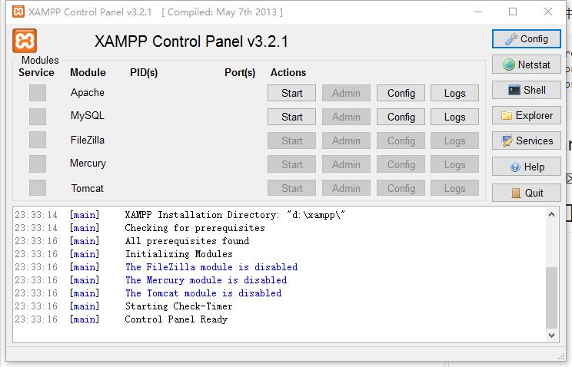Open the MySQL Logs list

[454, 117]
